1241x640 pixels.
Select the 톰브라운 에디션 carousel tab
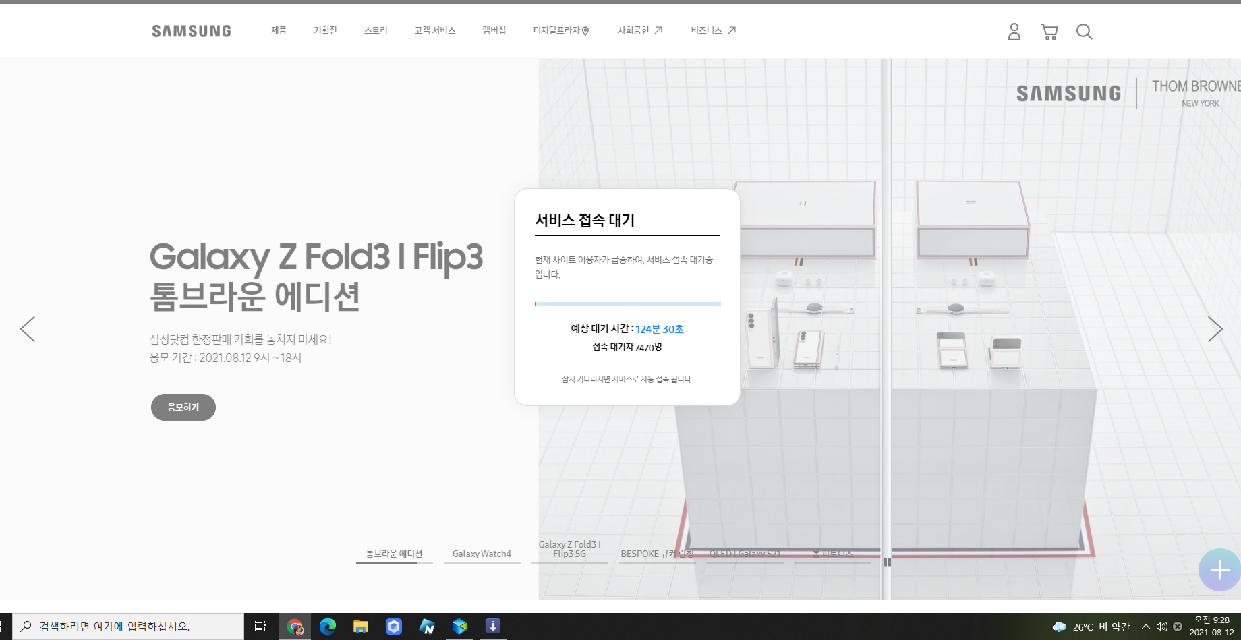(395, 554)
